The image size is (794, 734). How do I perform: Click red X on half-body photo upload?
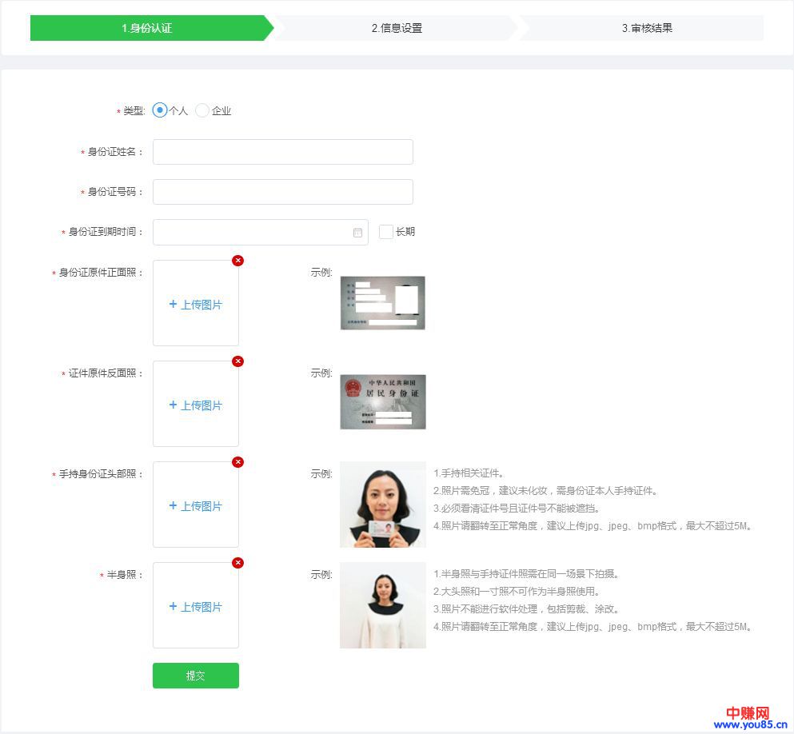click(x=237, y=563)
